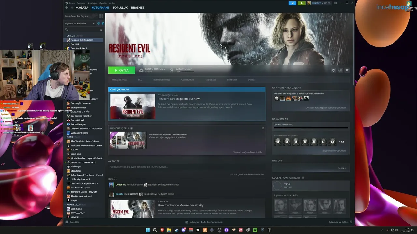The width and height of the screenshot is (417, 234).
Task: Open the Görünüm menu
Action: (x=81, y=3)
